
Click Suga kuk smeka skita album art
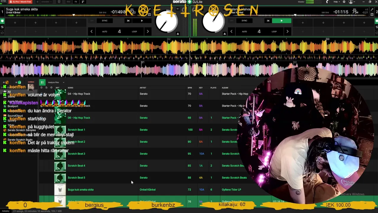(x=60, y=190)
